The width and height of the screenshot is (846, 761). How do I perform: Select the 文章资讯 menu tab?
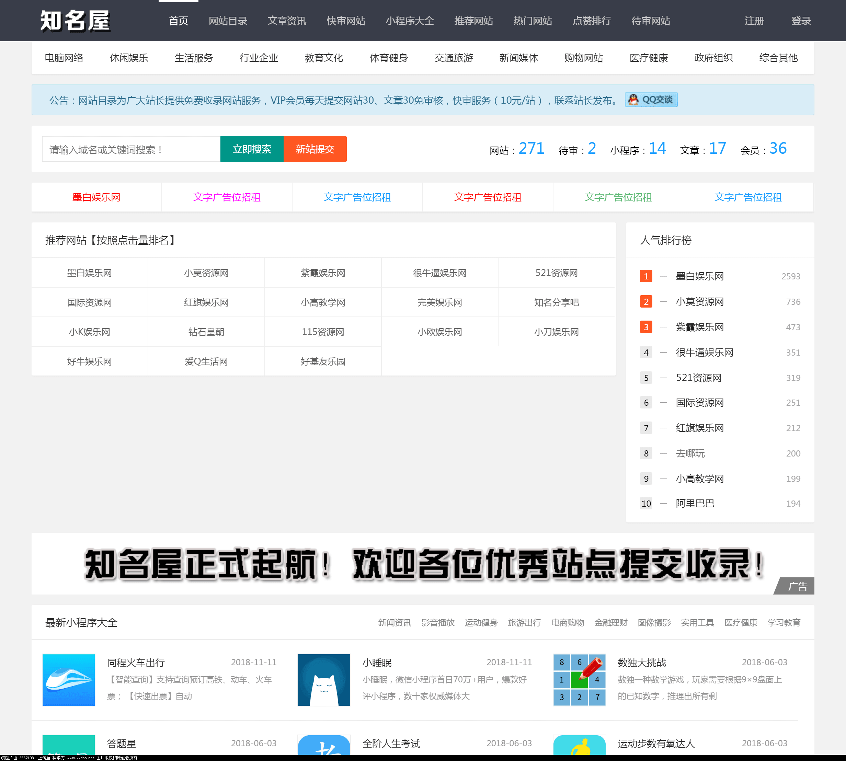pos(287,20)
